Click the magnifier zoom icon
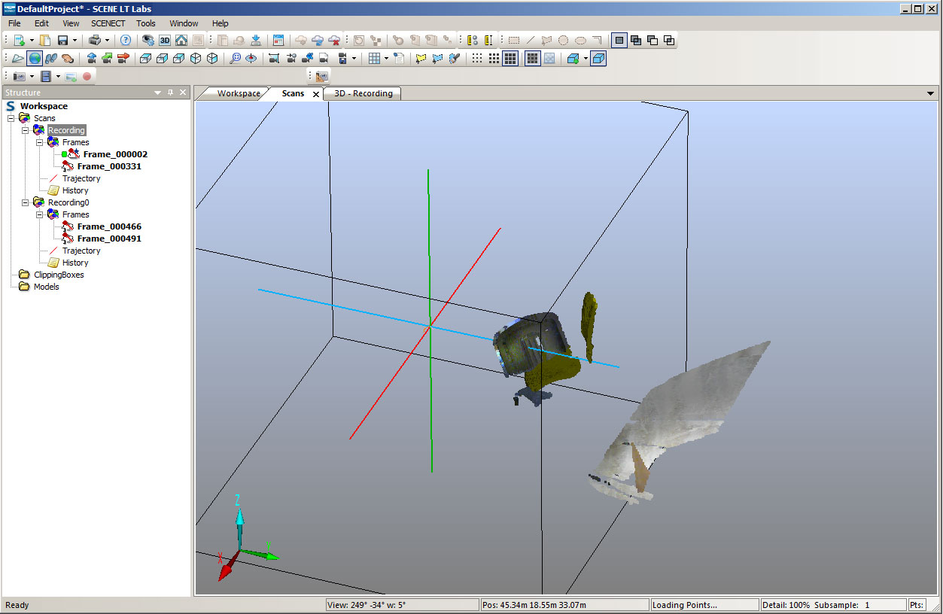This screenshot has width=943, height=614. tap(236, 59)
